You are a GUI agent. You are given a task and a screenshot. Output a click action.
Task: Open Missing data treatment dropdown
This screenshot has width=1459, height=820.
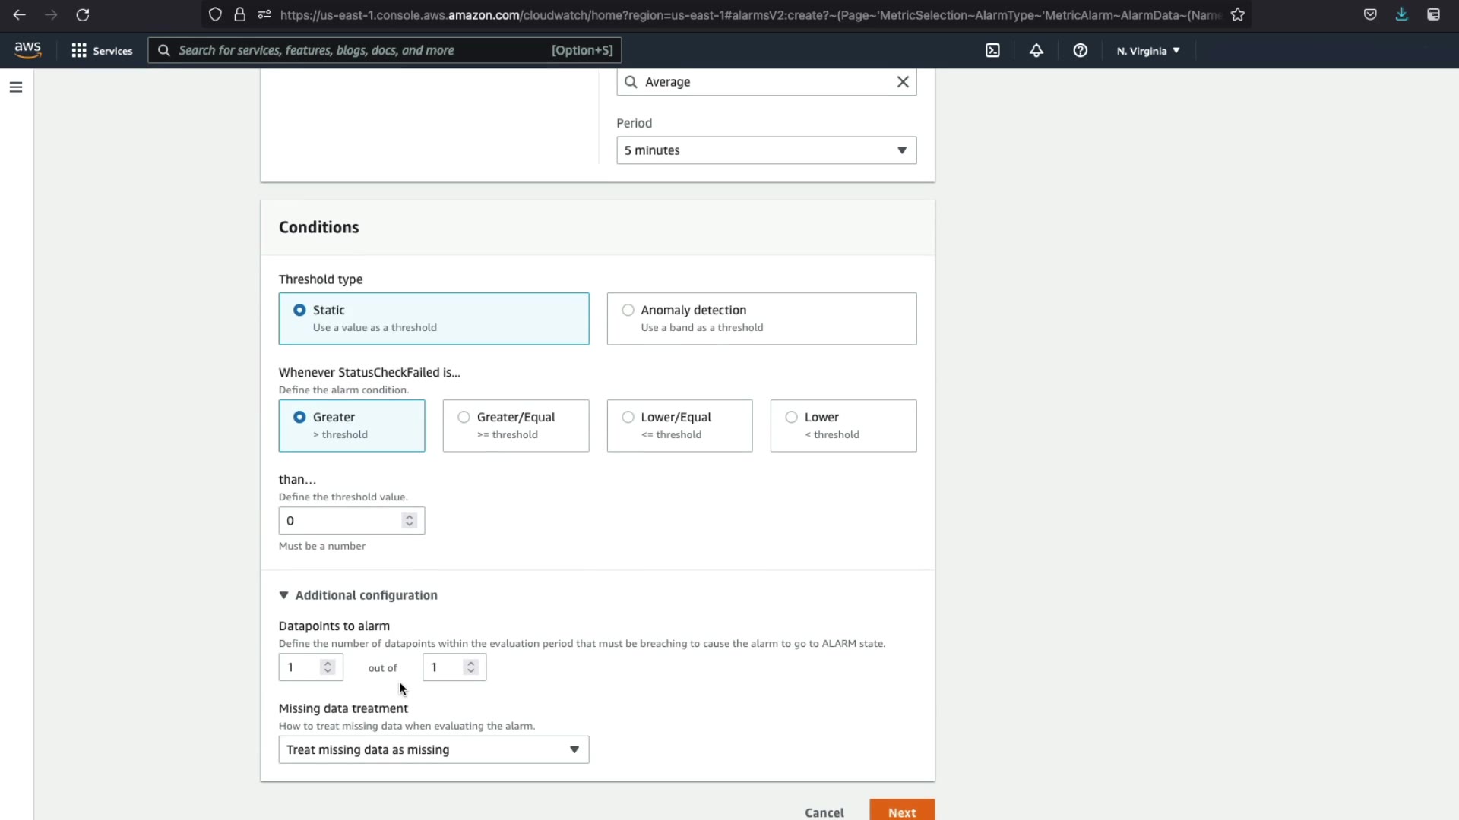433,749
